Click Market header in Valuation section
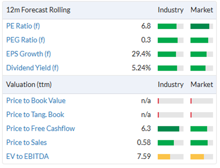The width and height of the screenshot is (220, 168). click(x=201, y=85)
